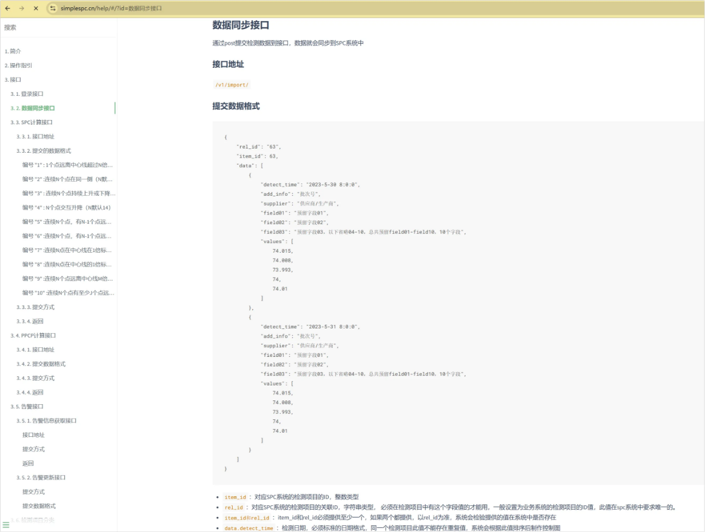Viewport: 705px width, 532px height.
Task: Jump to 3.3.4. 返回 section
Action: pyautogui.click(x=30, y=321)
